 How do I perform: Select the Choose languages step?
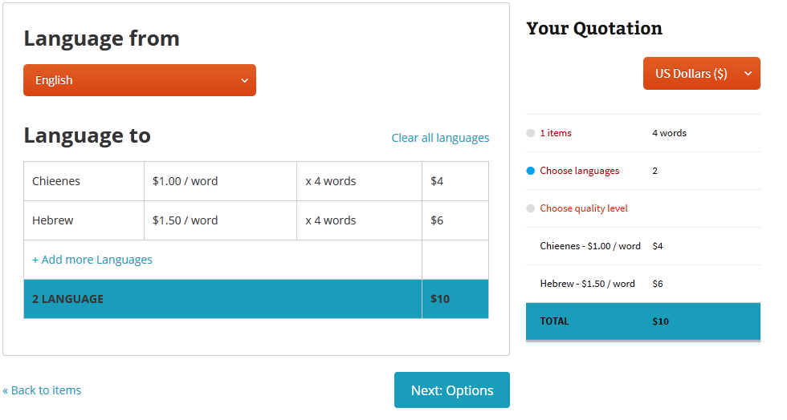(x=579, y=171)
